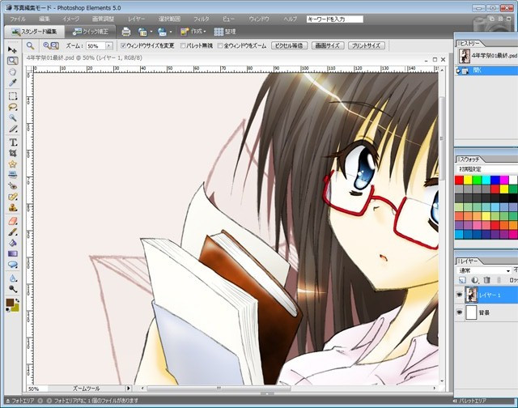518x408 pixels.
Task: Open 編集 menu
Action: (x=45, y=19)
